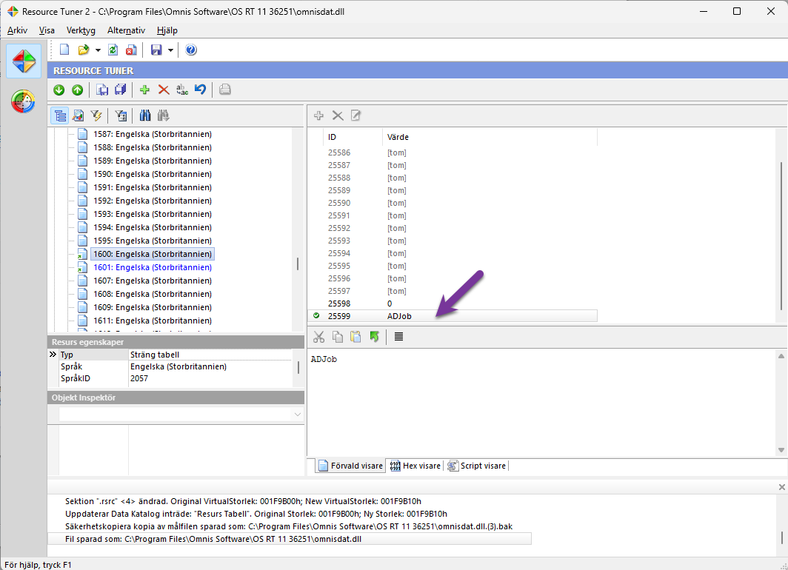
Task: Click the 'Fil sparad som' log line
Action: point(290,539)
